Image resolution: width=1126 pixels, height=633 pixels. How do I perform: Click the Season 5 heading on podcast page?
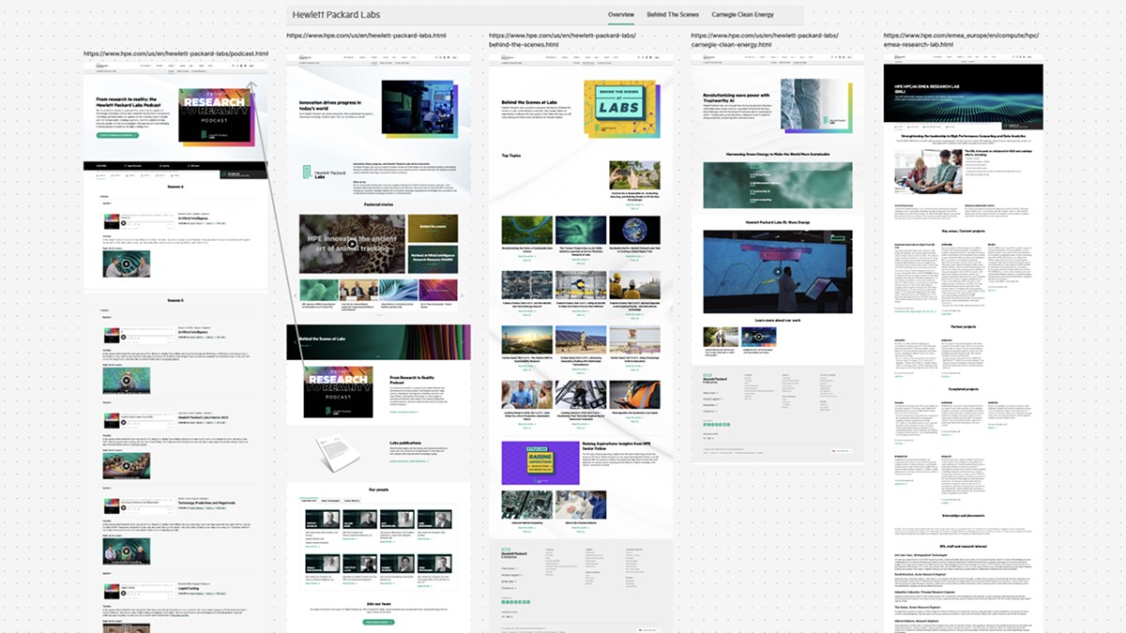(x=175, y=300)
